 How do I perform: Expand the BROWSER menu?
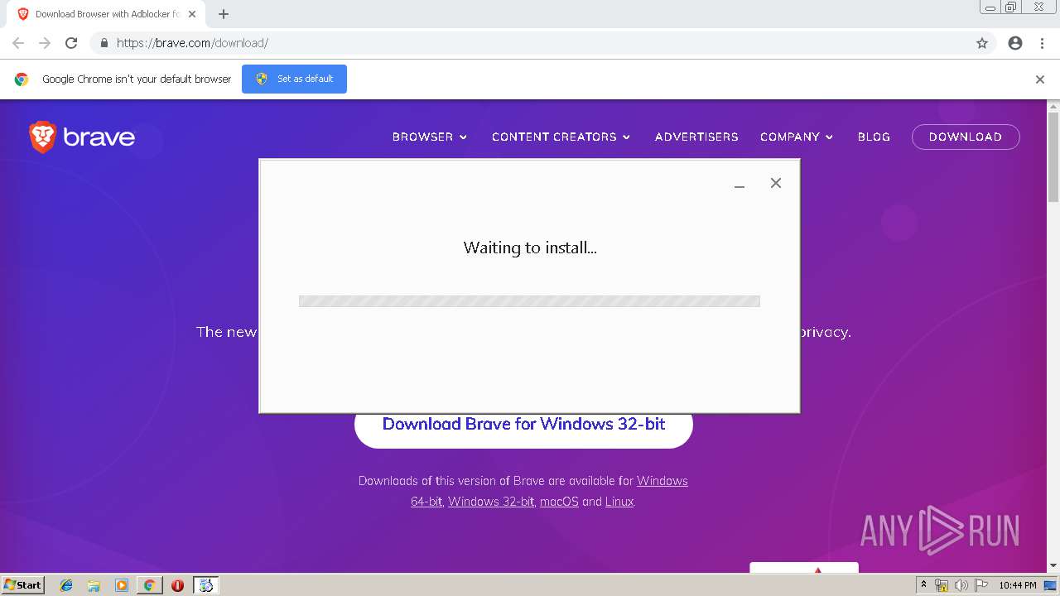tap(430, 137)
